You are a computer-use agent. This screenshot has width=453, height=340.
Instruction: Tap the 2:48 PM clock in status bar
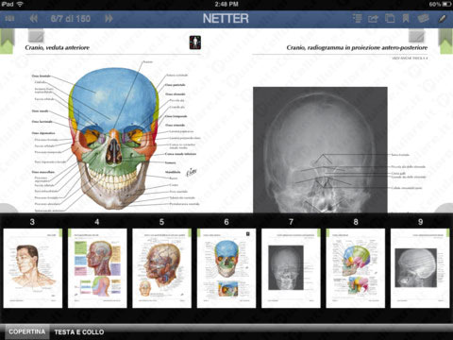click(x=226, y=4)
